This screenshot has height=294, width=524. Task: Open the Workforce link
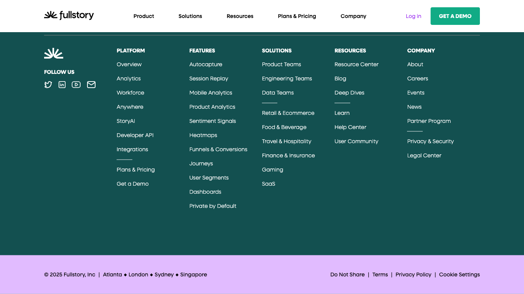130,93
